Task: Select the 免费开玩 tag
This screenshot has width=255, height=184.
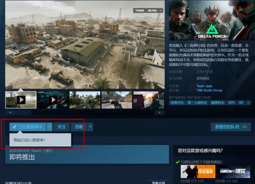Action: pyautogui.click(x=177, y=102)
